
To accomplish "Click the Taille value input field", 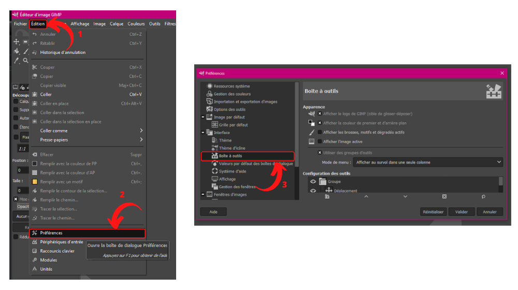I will (x=23, y=191).
